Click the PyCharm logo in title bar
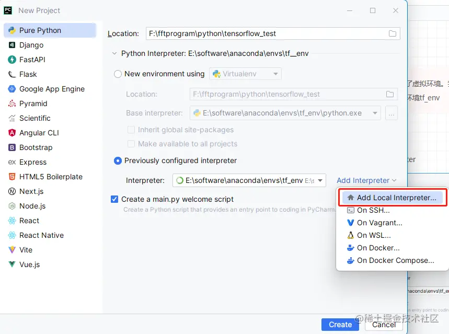Viewport: 449px width, 334px height. [8, 10]
